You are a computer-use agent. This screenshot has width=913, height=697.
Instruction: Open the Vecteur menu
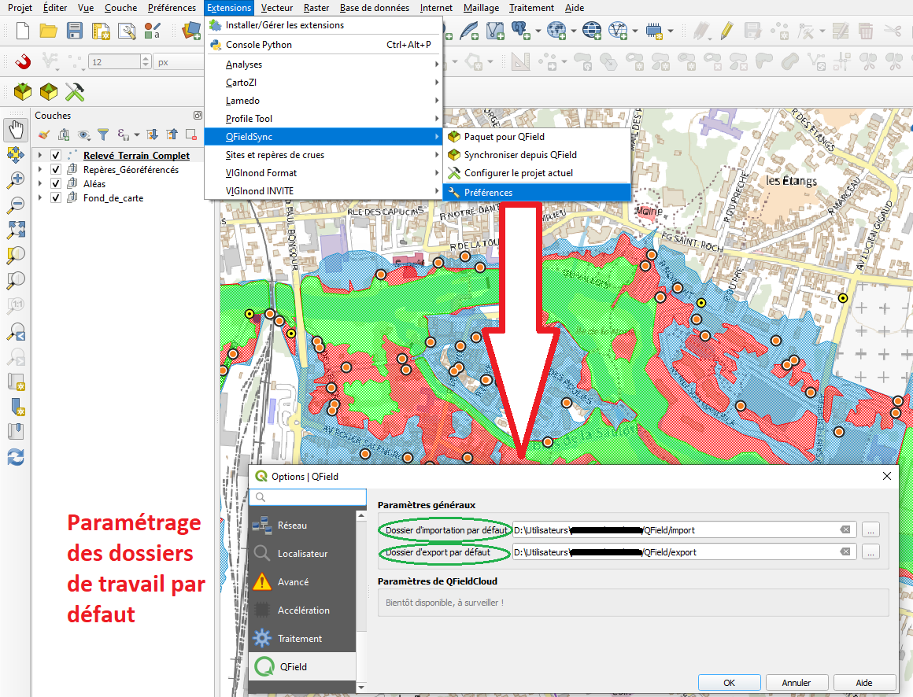(276, 8)
